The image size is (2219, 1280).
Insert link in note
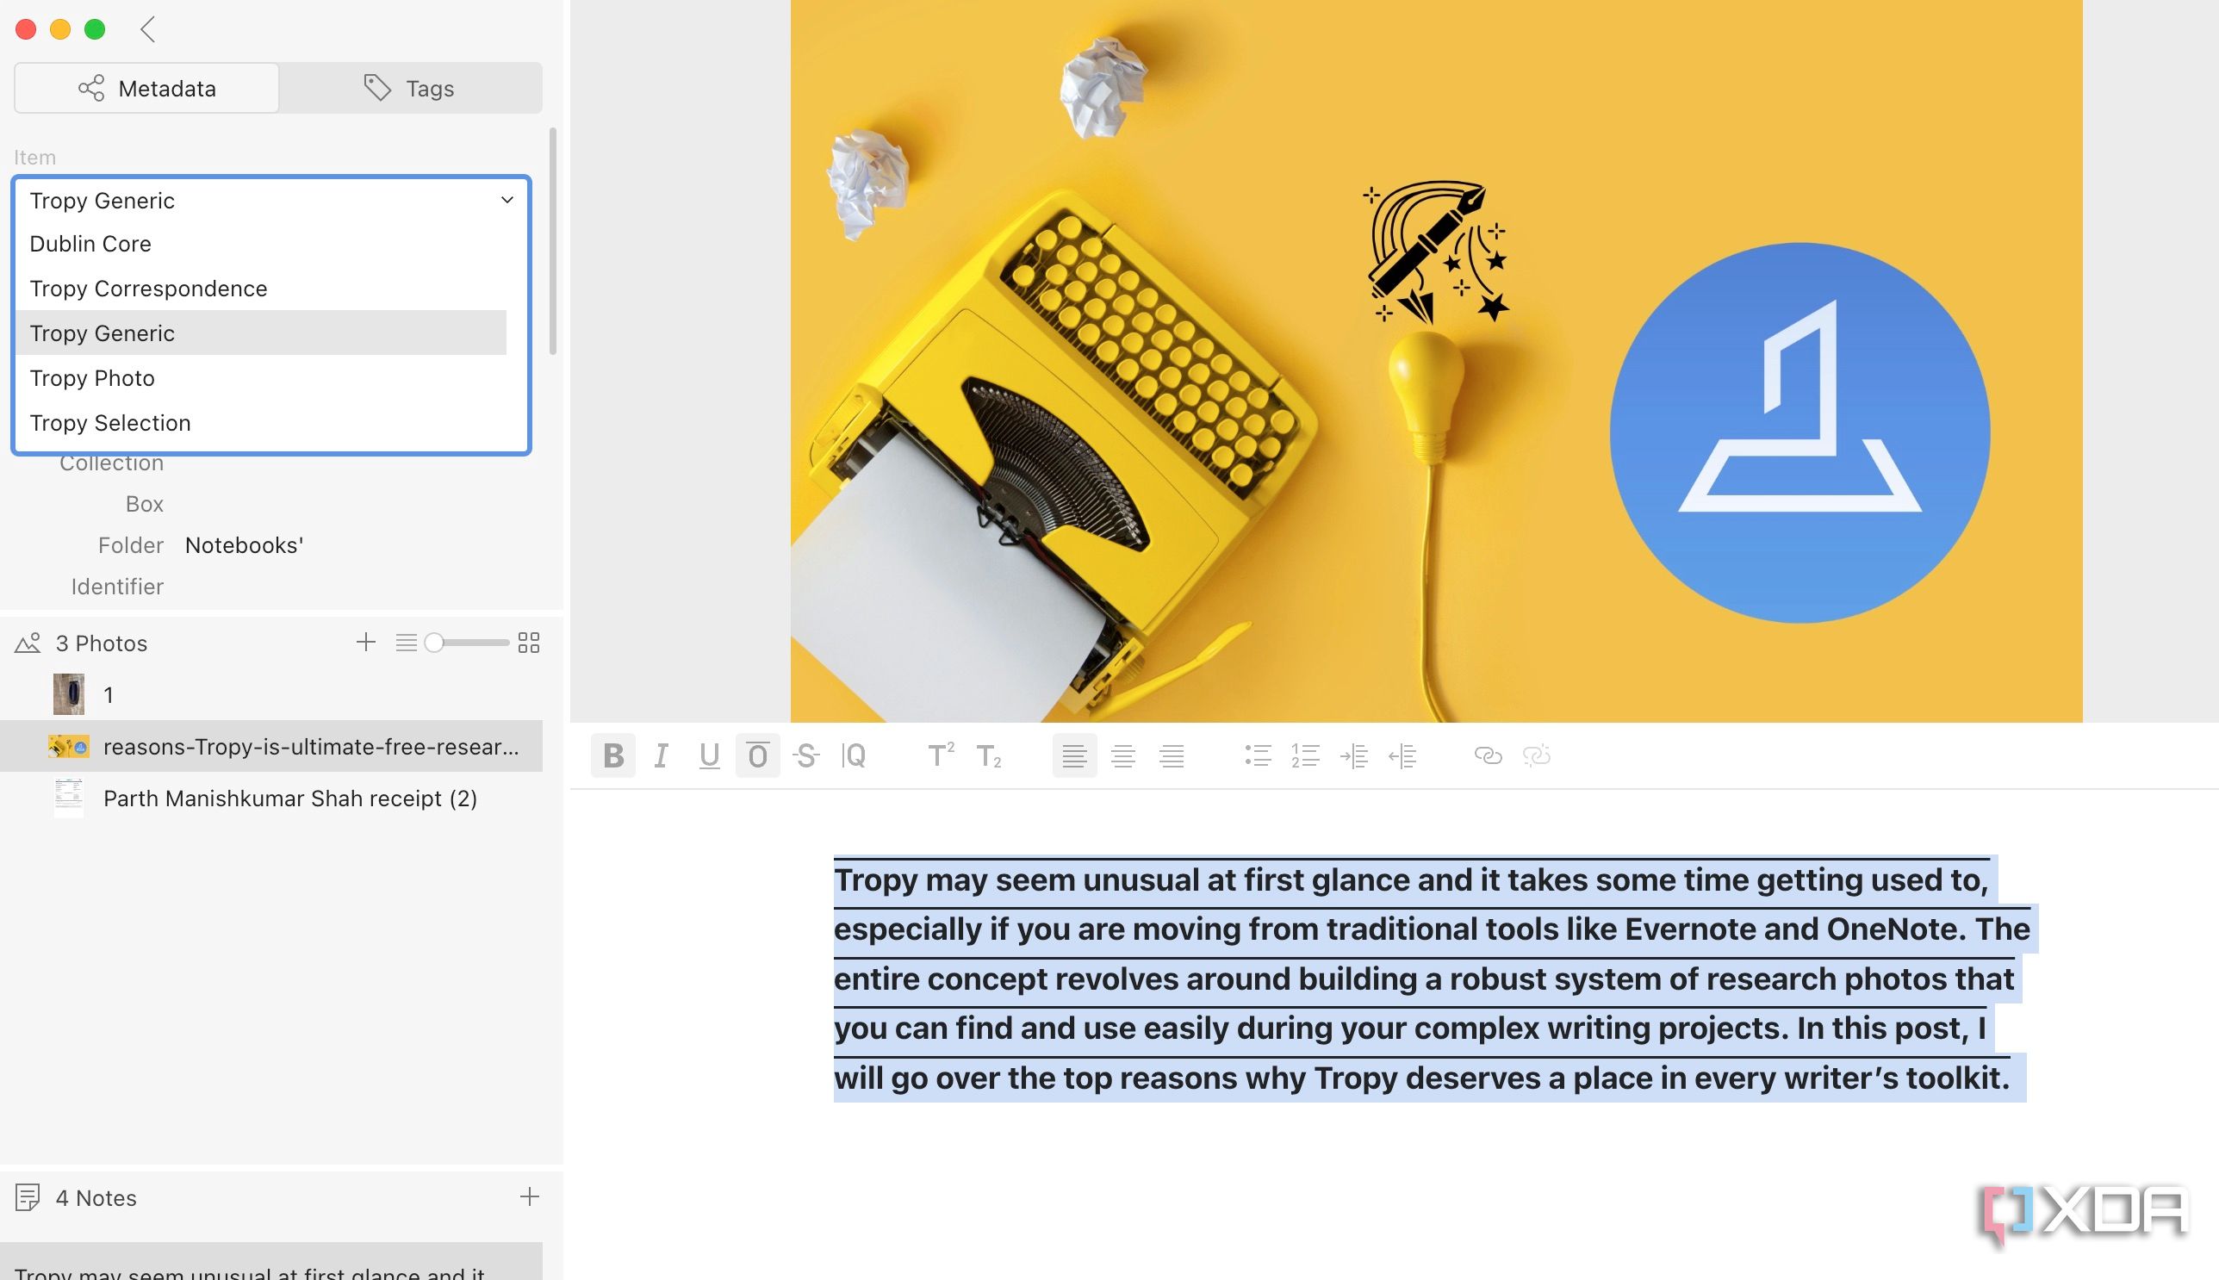1488,755
